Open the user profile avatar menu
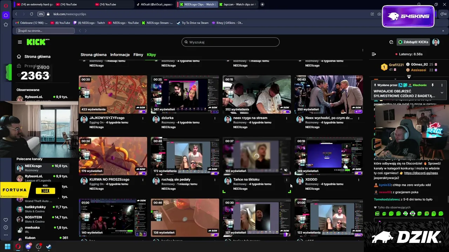 point(436,42)
